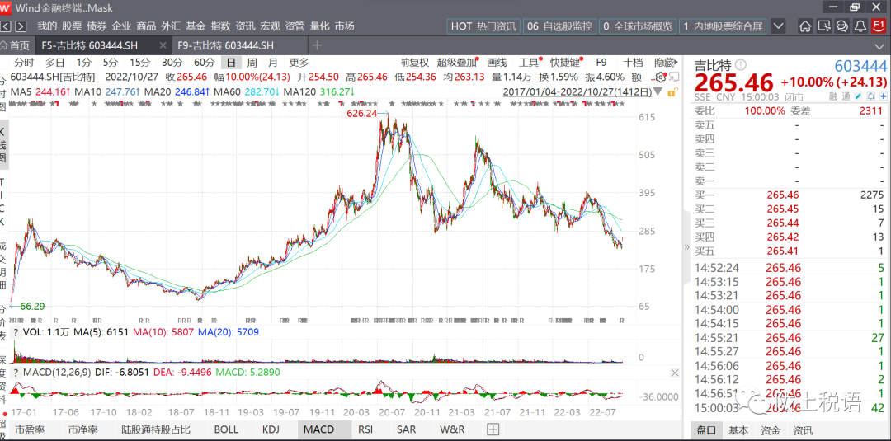Switch to 15分 period
This screenshot has height=441, width=891.
point(139,63)
